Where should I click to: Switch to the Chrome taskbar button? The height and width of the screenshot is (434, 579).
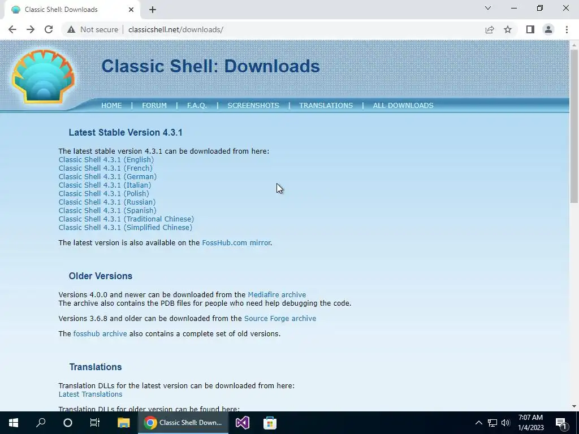183,423
